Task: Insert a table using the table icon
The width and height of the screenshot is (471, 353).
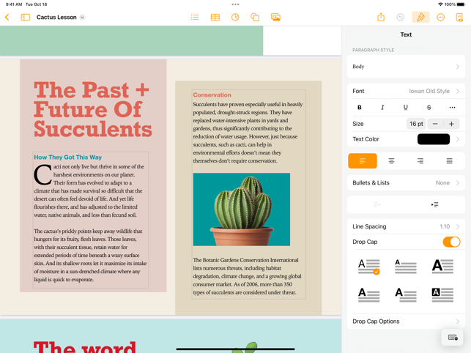Action: (x=215, y=17)
